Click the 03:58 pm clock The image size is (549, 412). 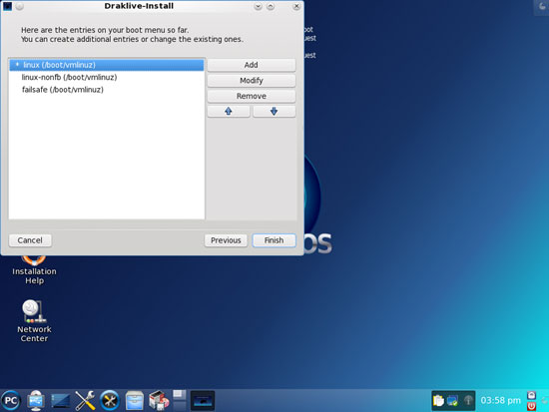pyautogui.click(x=500, y=400)
